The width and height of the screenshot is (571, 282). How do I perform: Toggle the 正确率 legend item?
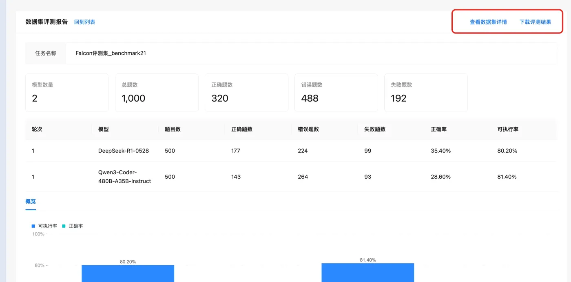point(73,226)
